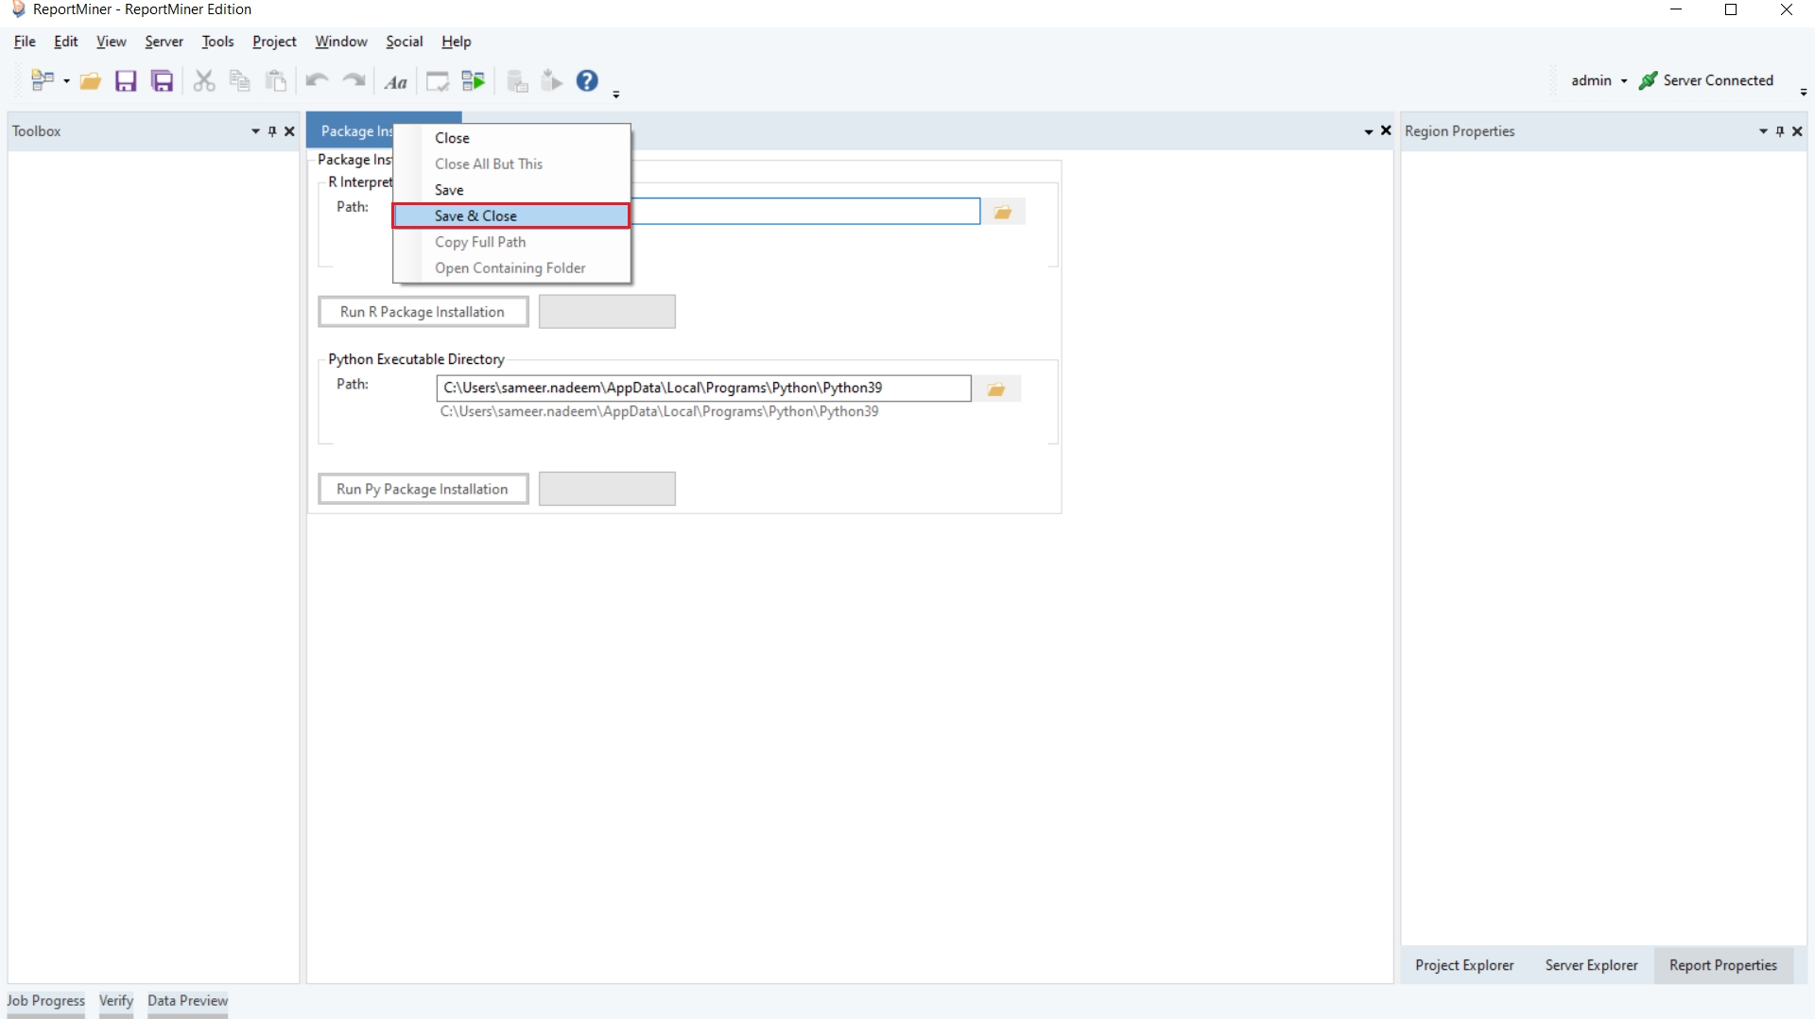Click the Python executable path field
1815x1019 pixels.
pos(703,388)
